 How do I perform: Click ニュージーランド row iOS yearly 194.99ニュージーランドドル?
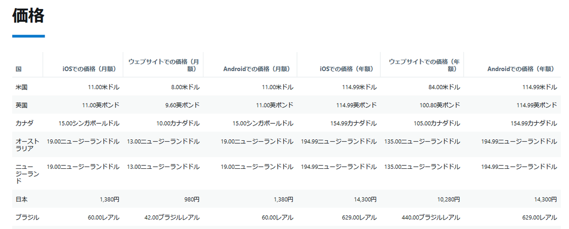pos(339,166)
